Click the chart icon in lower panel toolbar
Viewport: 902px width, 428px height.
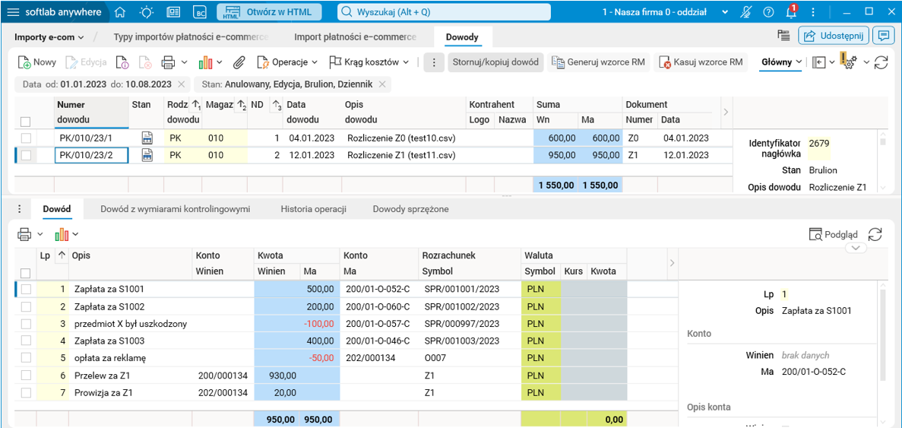pos(62,234)
